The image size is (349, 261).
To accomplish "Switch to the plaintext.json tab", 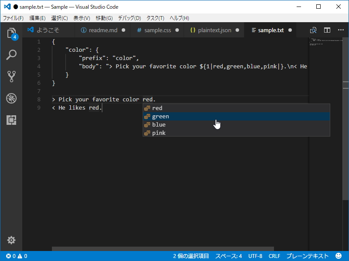I will [x=214, y=30].
